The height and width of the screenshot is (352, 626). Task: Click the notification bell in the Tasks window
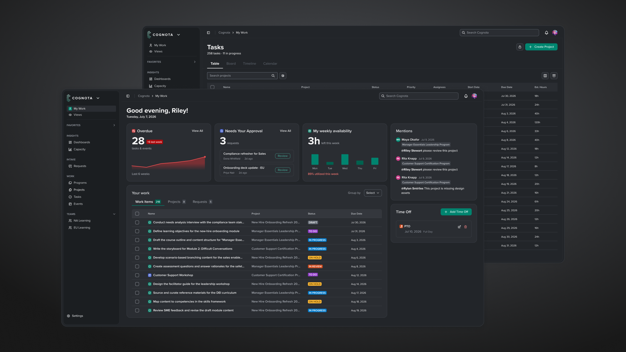(x=546, y=33)
